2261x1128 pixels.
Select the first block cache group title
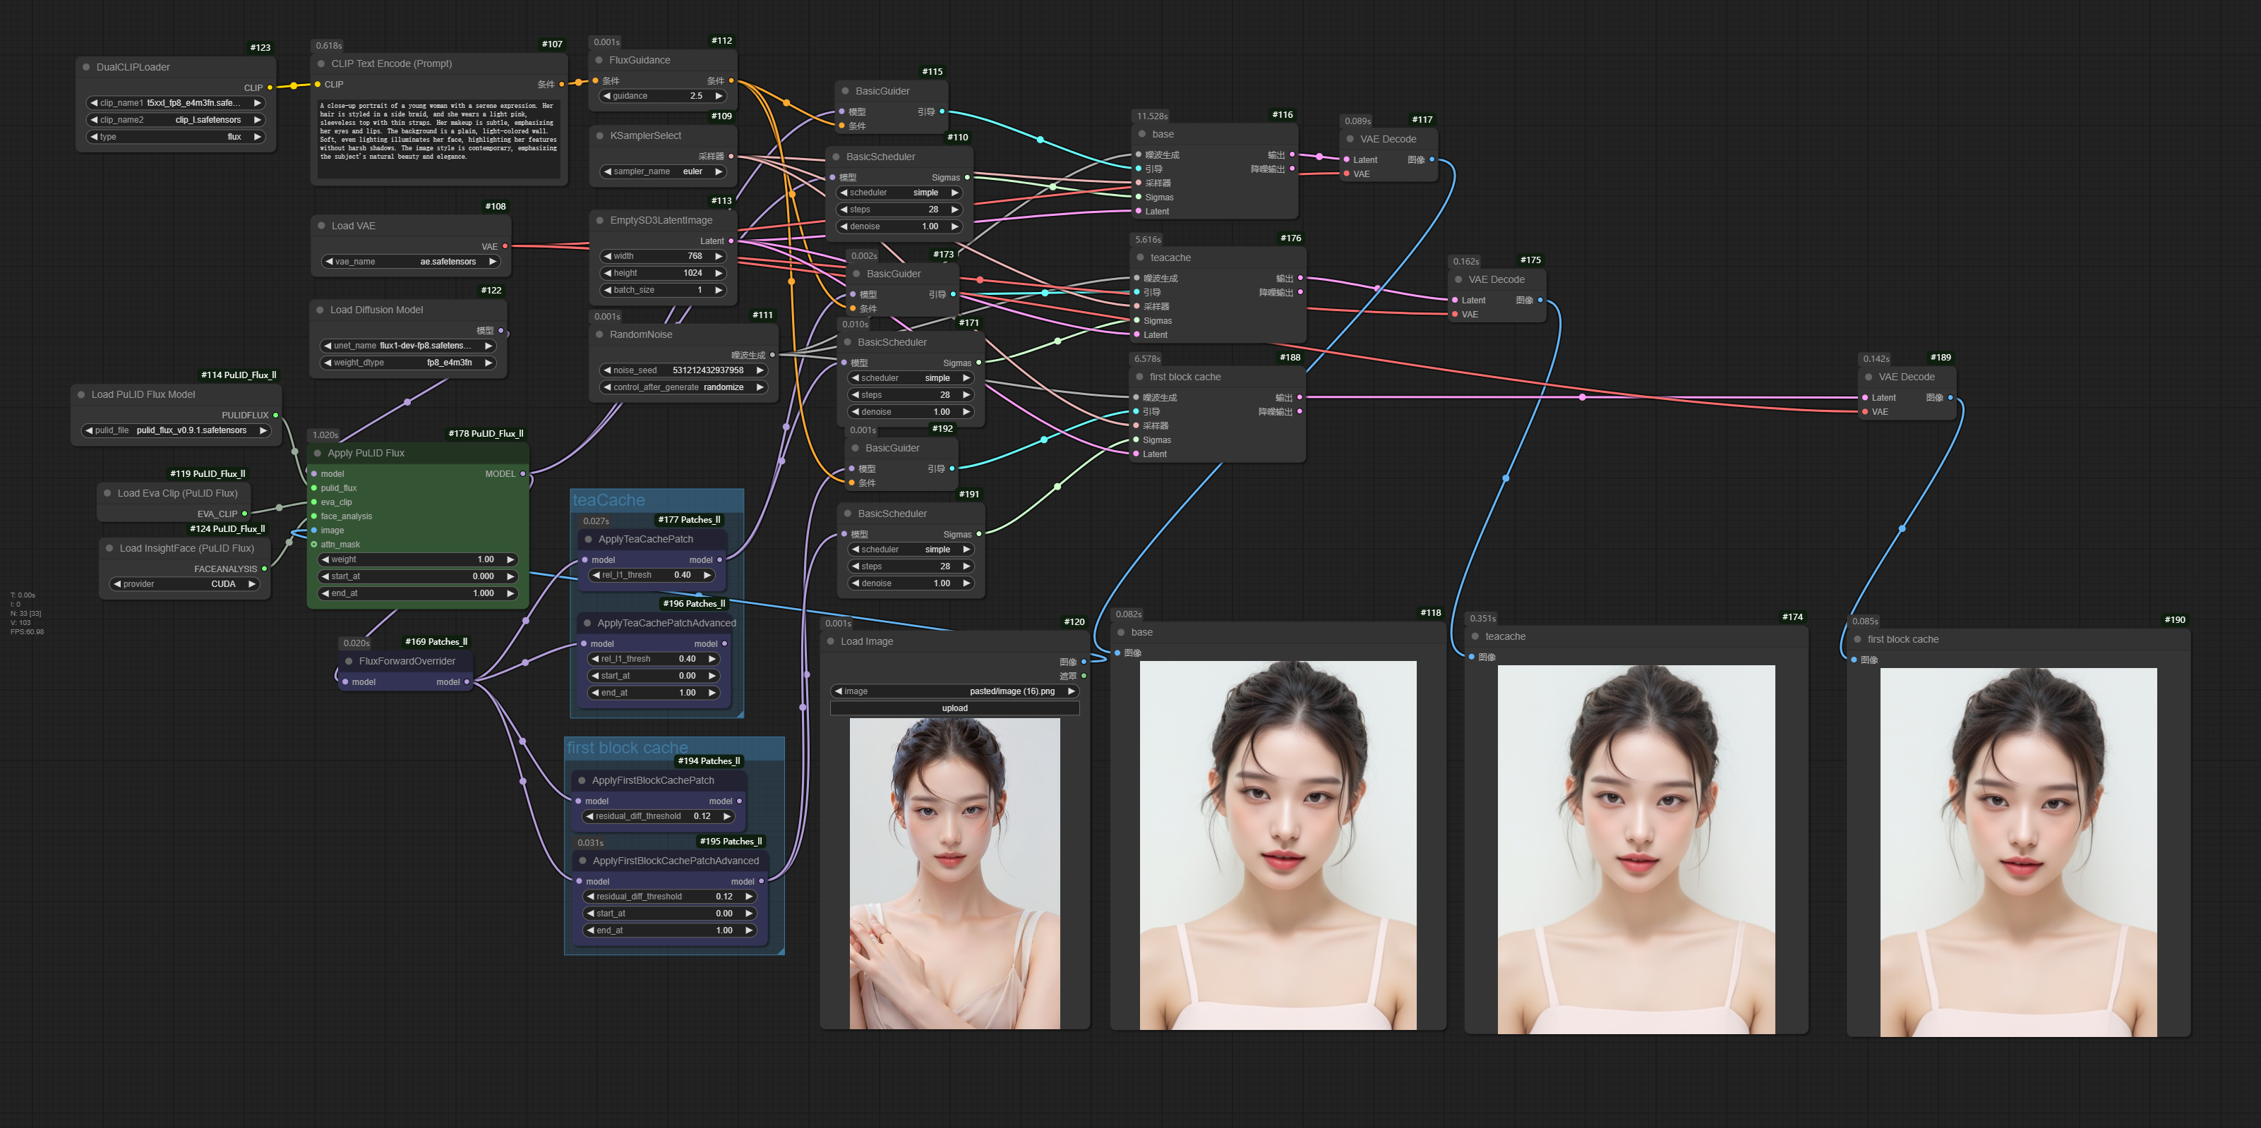(x=627, y=748)
